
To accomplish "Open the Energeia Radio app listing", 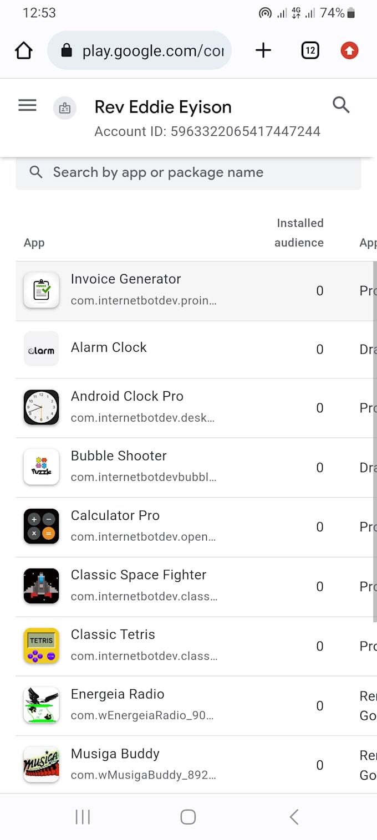I will 117,694.
